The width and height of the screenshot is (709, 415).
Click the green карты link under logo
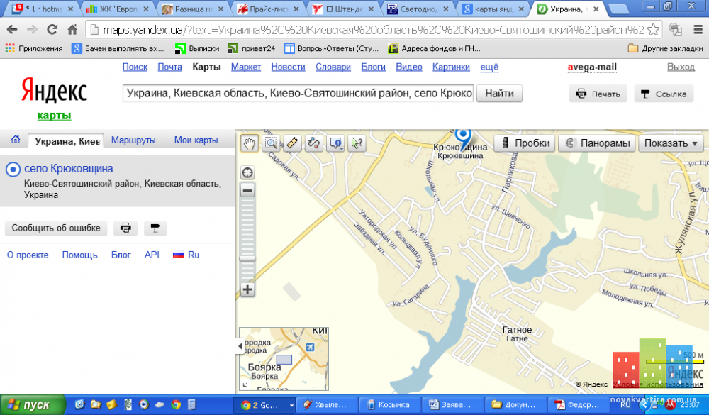[x=55, y=116]
